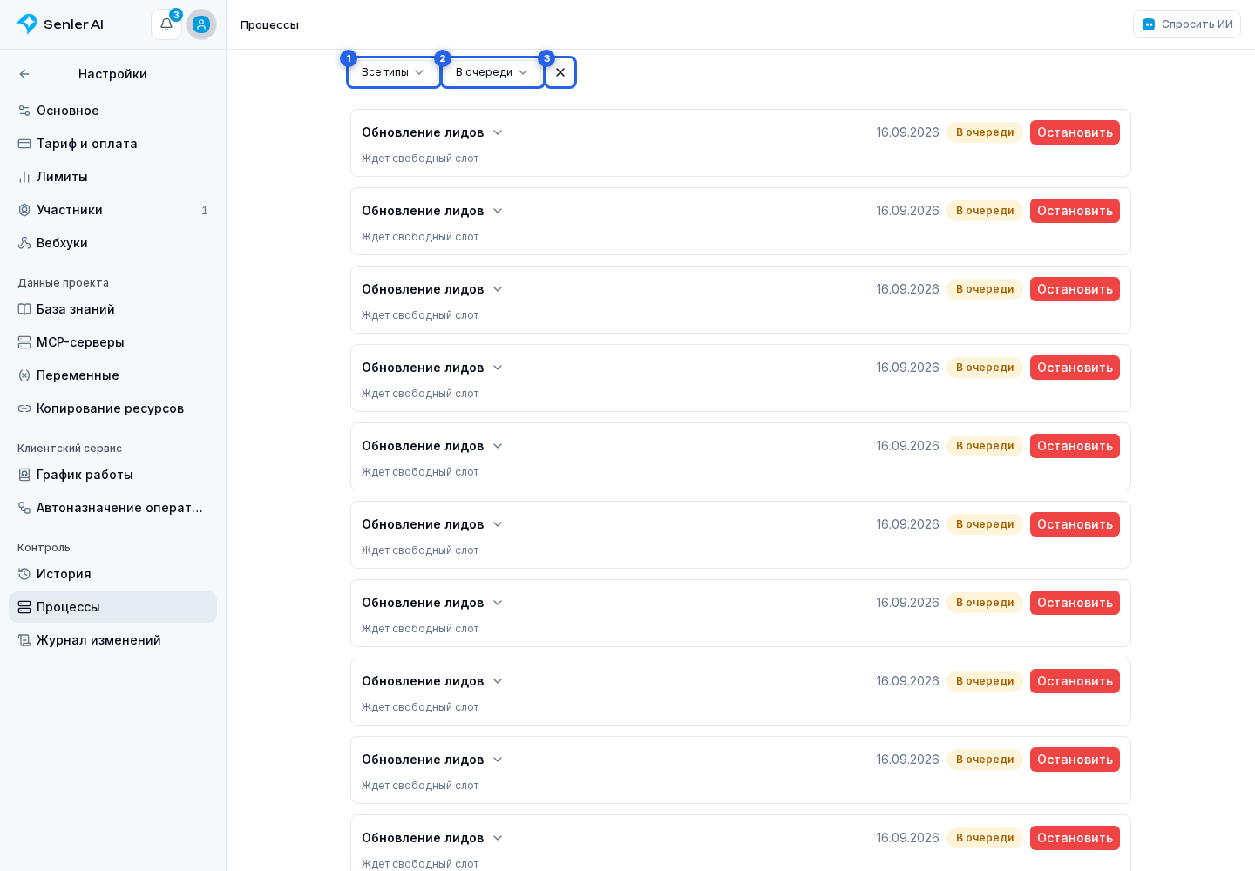The width and height of the screenshot is (1255, 871).
Task: Open Участники section
Action: 112,210
